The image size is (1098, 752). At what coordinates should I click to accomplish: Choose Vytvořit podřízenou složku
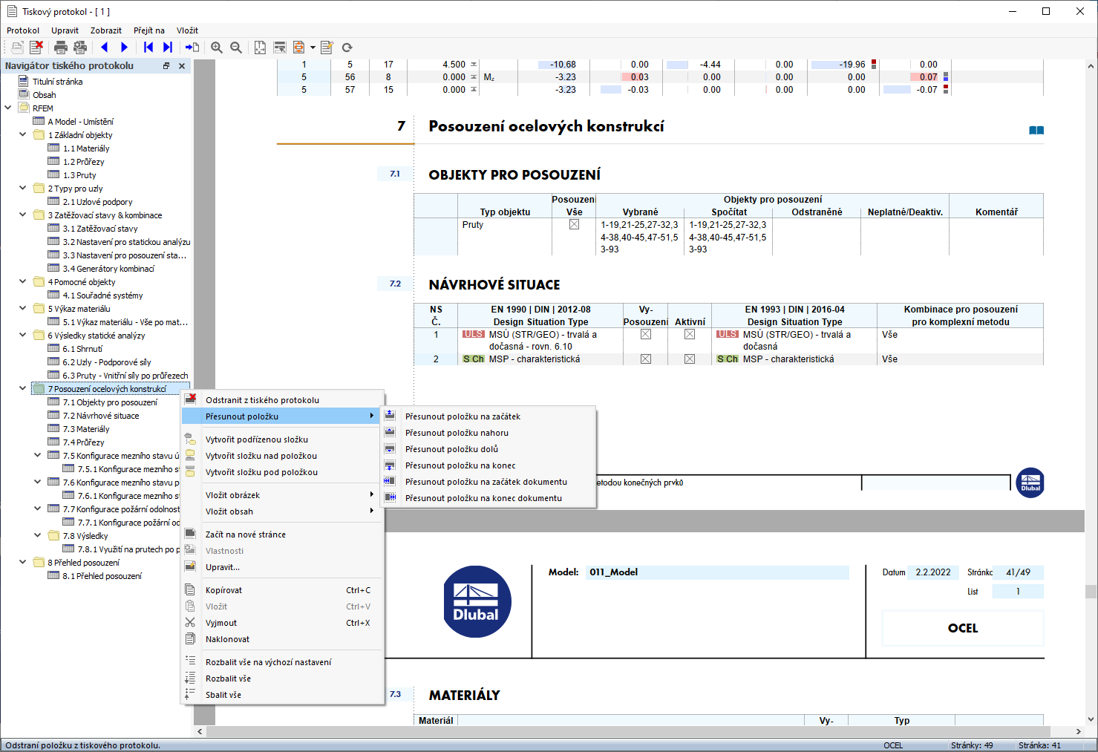[283, 439]
